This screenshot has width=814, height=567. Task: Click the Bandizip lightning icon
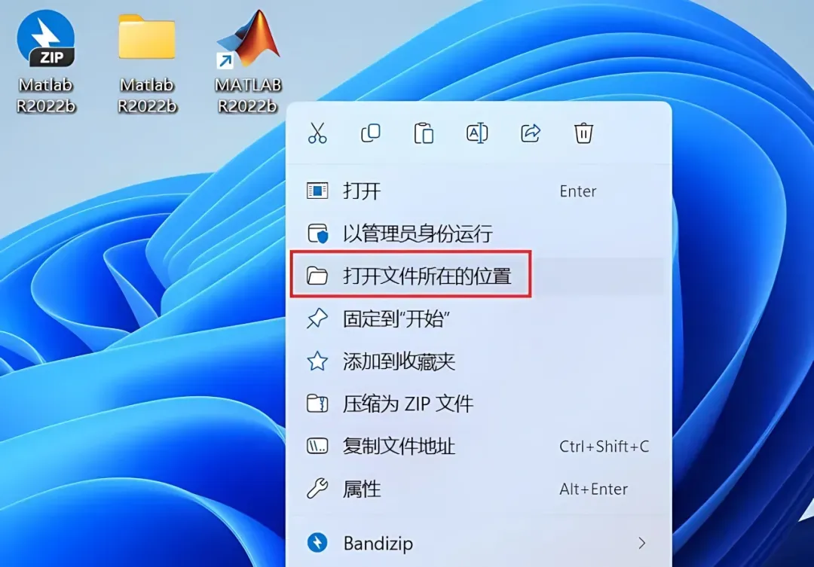(317, 543)
